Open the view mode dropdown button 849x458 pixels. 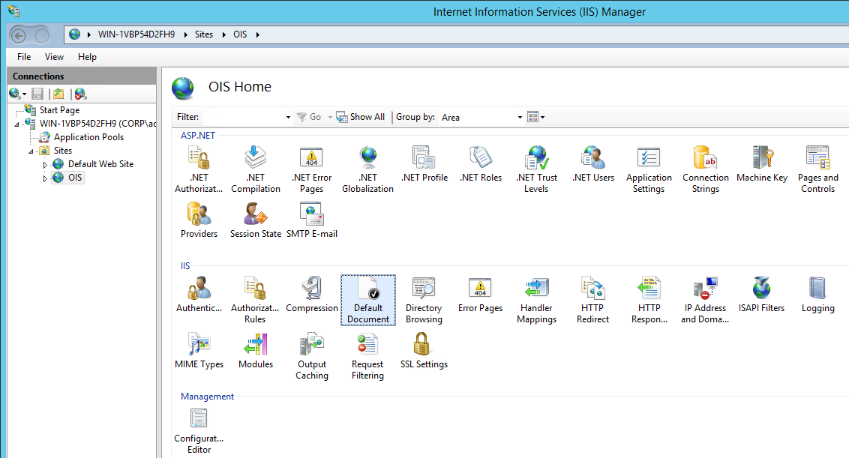(536, 117)
